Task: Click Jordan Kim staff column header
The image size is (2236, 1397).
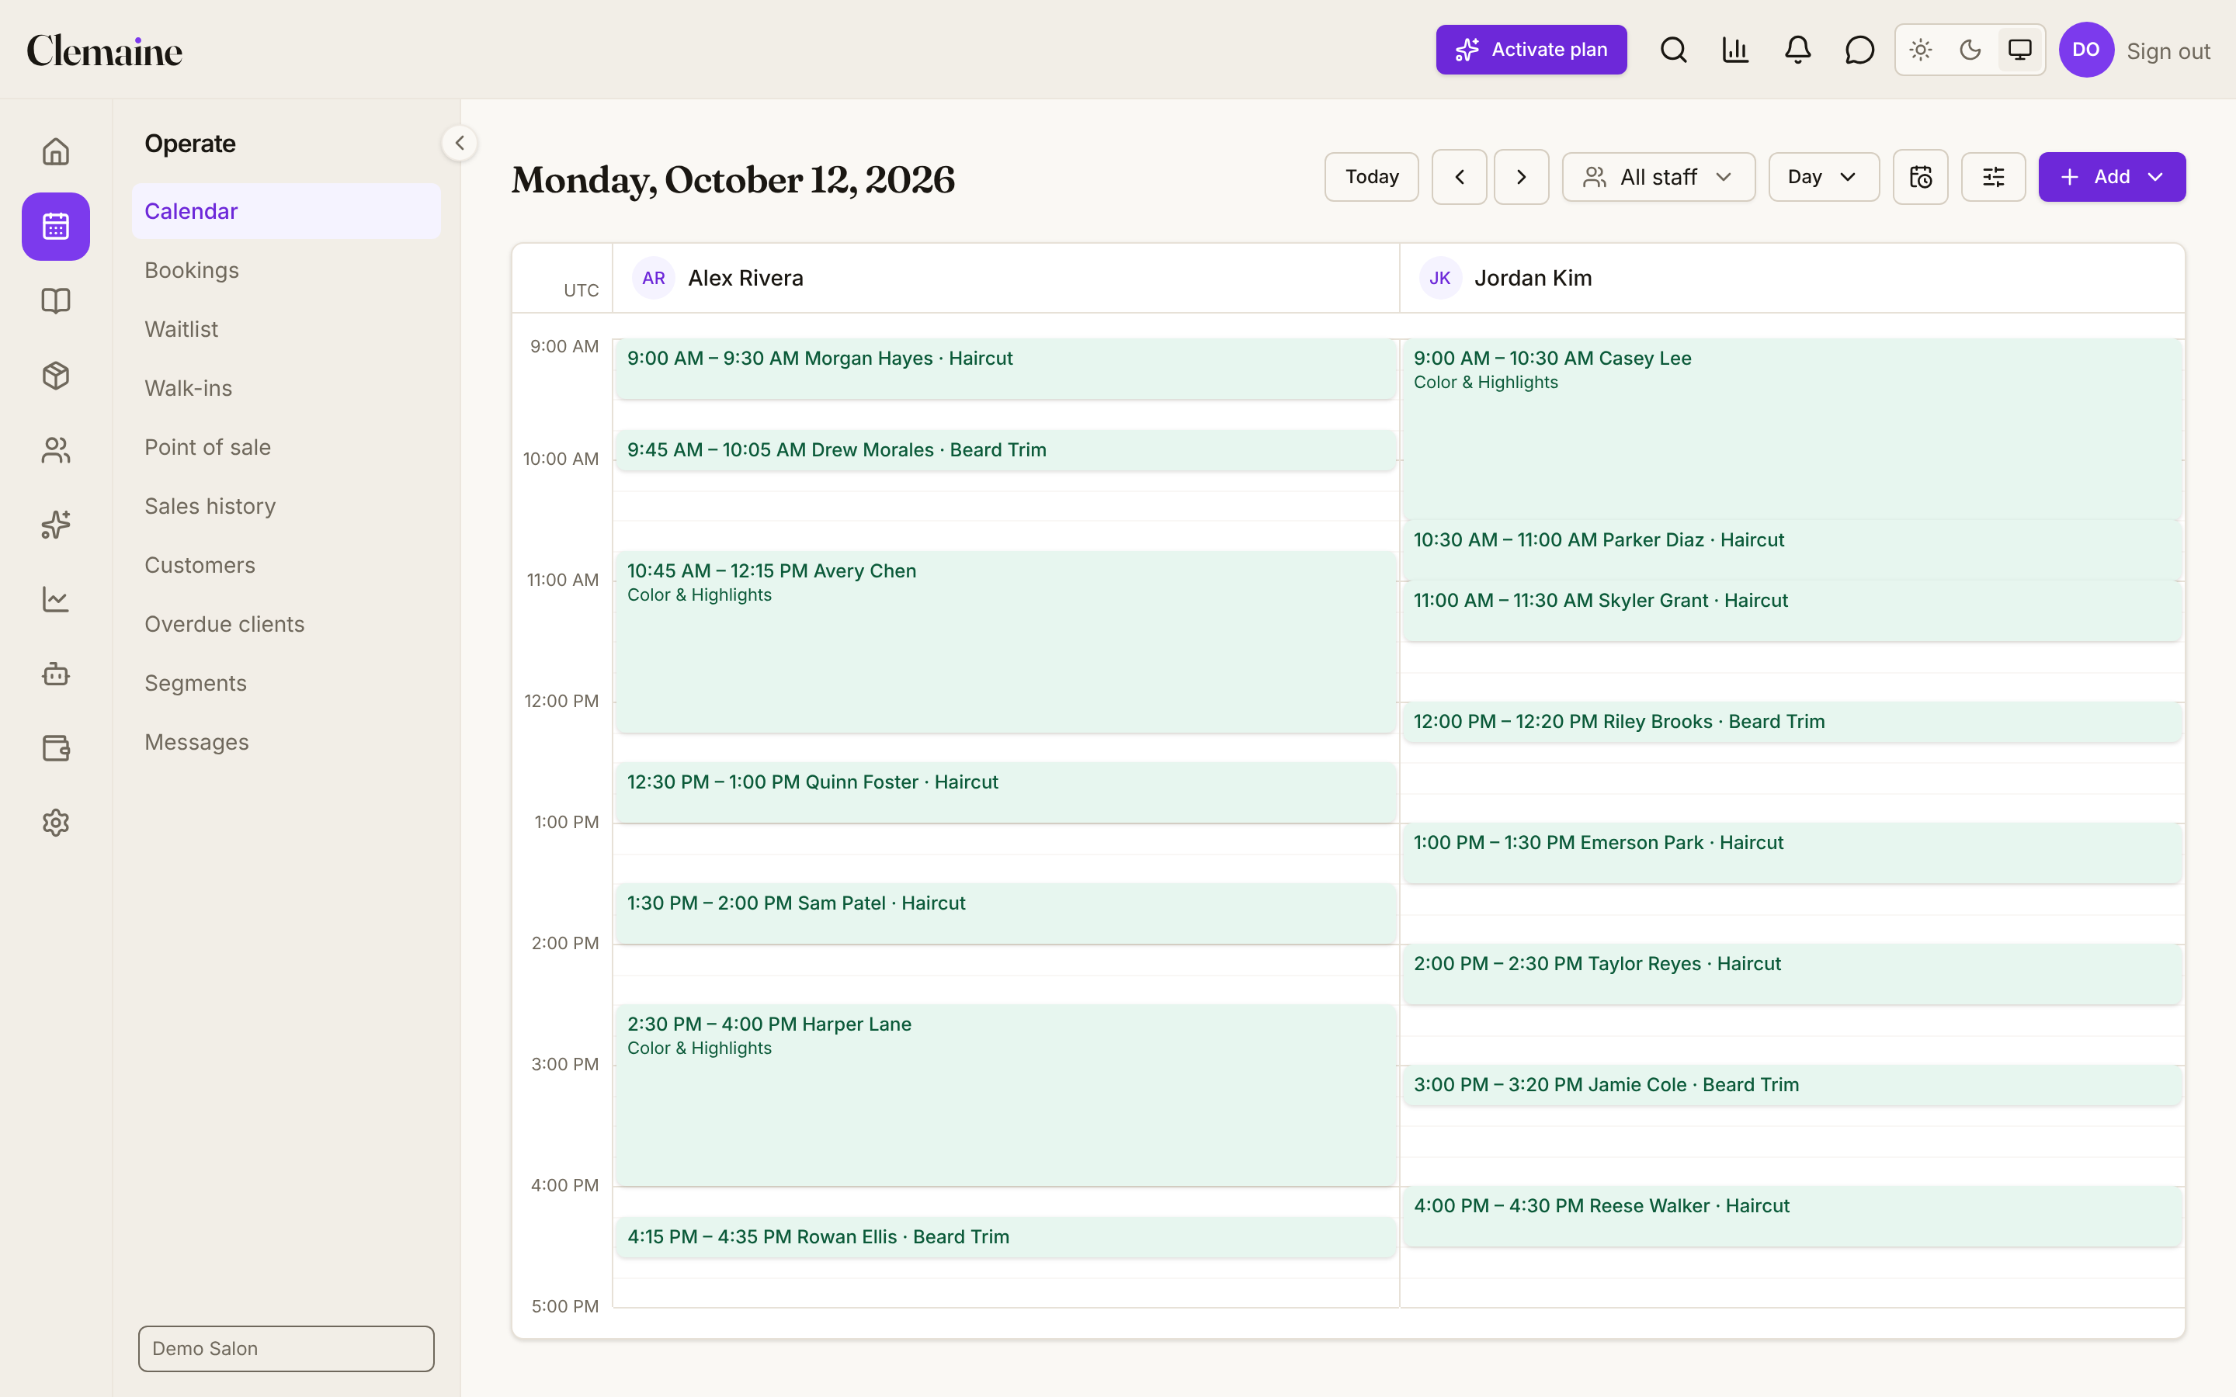Action: 1792,278
